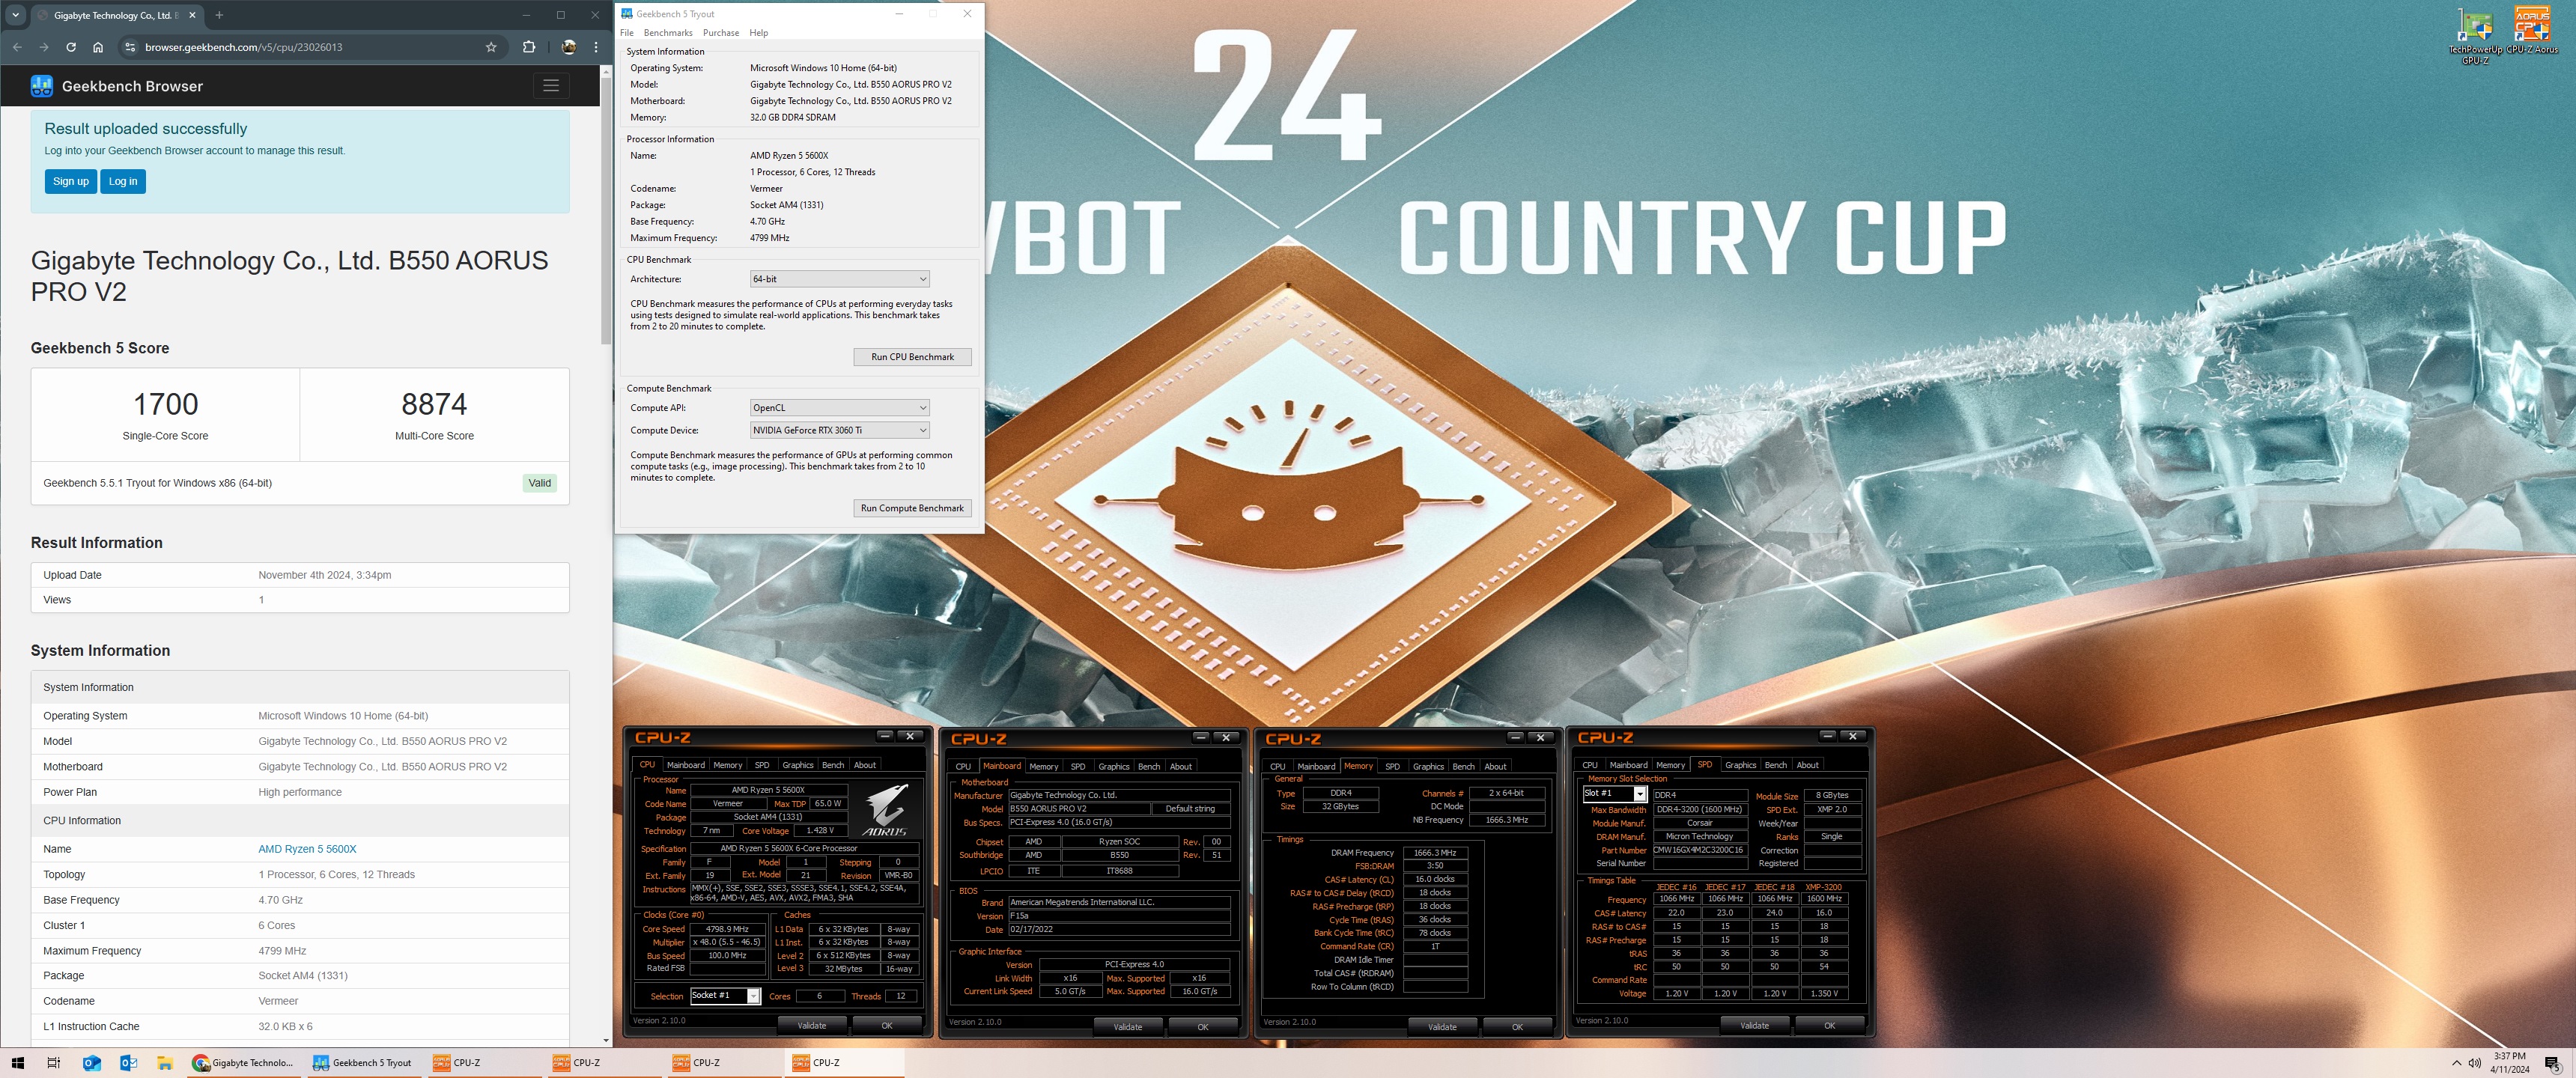Switch to Chrome Gigabyte Technology taskbar item

point(244,1063)
